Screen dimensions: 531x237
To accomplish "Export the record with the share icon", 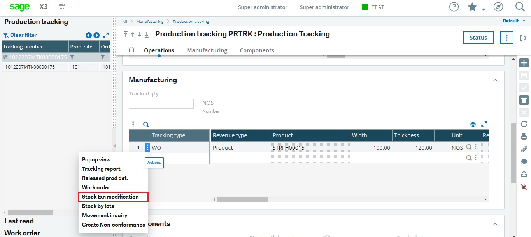I will [x=524, y=174].
